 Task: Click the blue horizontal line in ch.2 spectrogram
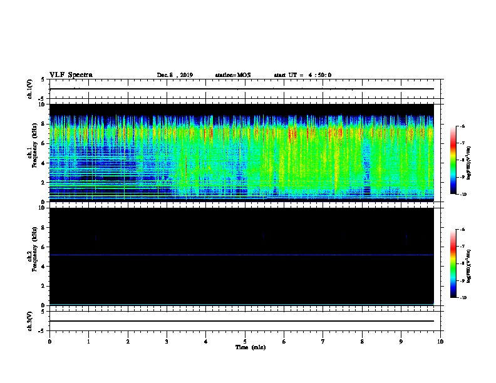(242, 255)
